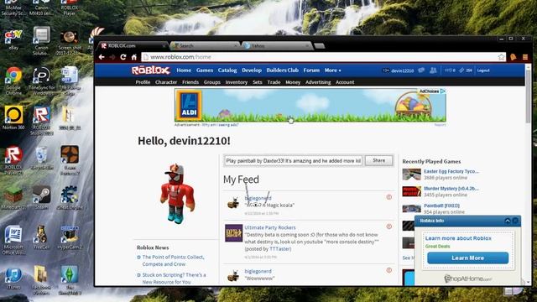The width and height of the screenshot is (537, 302).
Task: Report the "Magic koala" feed post via its icon
Action: point(389,197)
